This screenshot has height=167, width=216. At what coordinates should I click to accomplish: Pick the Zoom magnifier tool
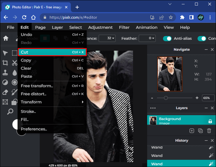[10, 112]
